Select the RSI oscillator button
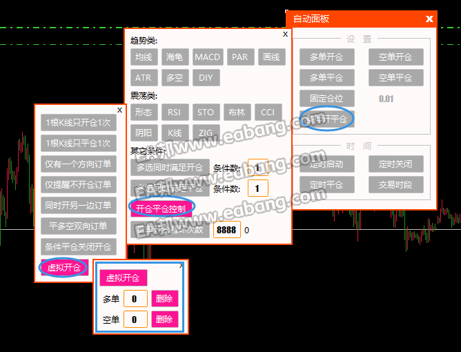 [x=175, y=112]
